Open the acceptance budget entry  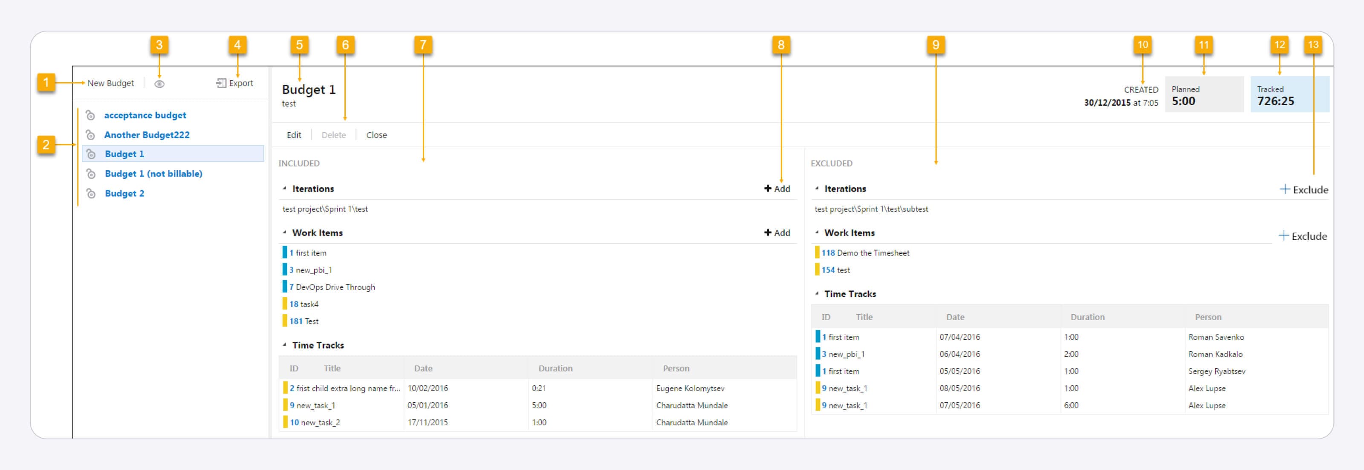pyautogui.click(x=145, y=115)
